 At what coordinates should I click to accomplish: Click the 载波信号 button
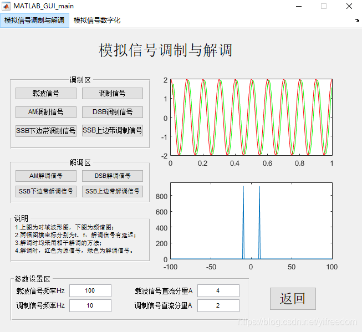tap(46, 93)
